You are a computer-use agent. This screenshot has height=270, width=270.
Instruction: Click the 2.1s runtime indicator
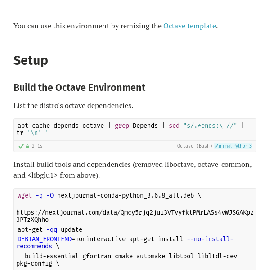tap(37, 146)
